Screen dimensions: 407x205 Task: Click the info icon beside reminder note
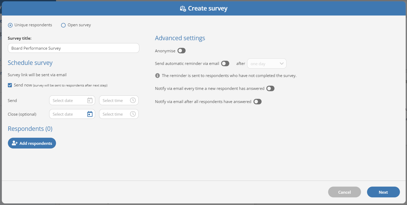(157, 76)
